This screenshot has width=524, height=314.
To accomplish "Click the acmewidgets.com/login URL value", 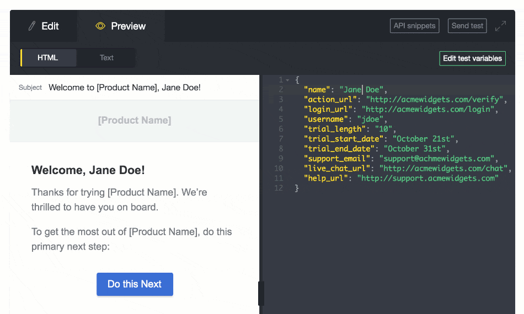I will [428, 110].
